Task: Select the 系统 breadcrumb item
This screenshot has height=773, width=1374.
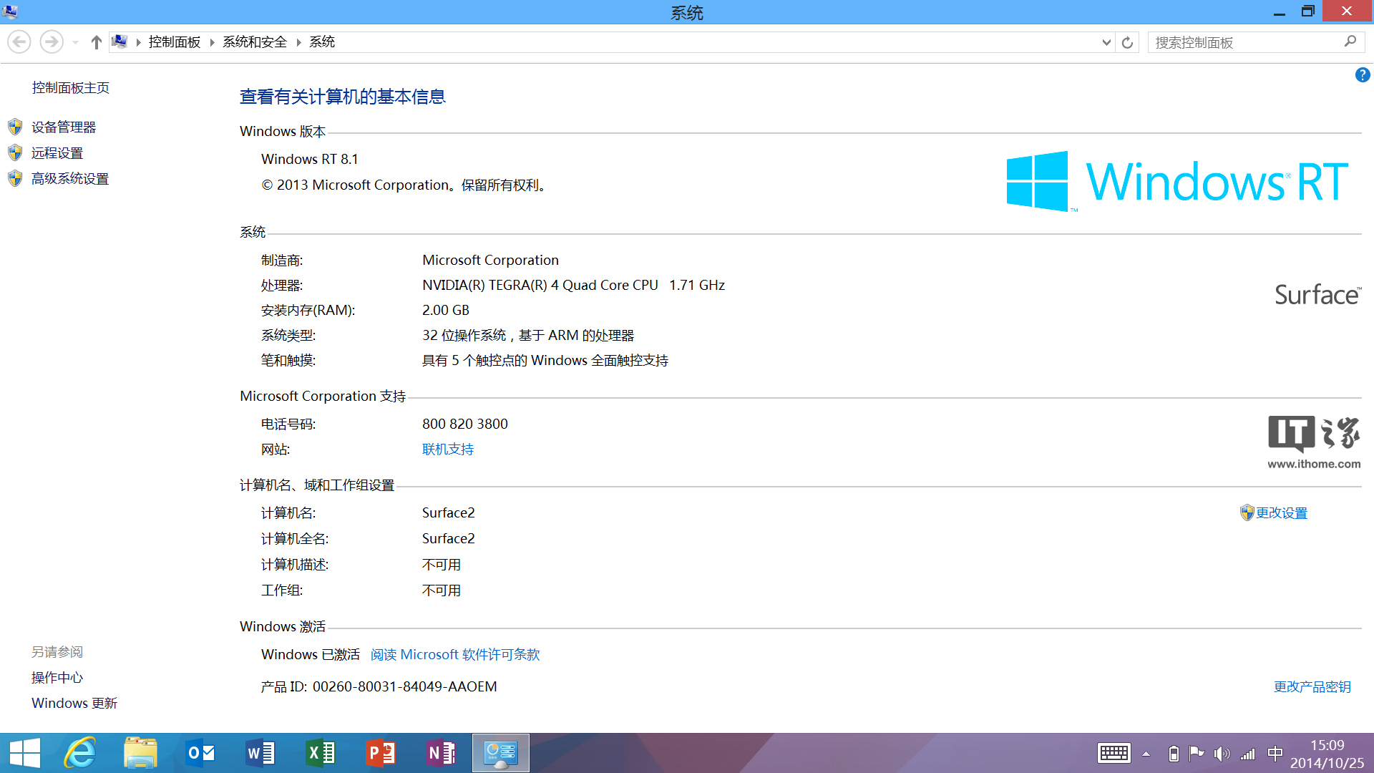Action: [x=322, y=42]
